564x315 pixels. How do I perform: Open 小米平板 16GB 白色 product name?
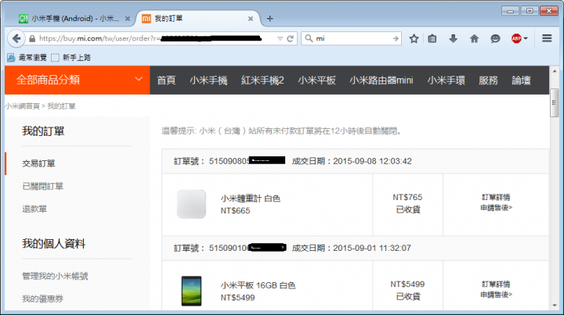(258, 285)
